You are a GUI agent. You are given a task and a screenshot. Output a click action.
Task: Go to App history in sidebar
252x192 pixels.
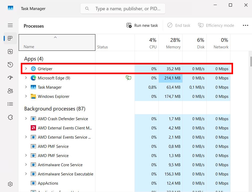point(10,65)
